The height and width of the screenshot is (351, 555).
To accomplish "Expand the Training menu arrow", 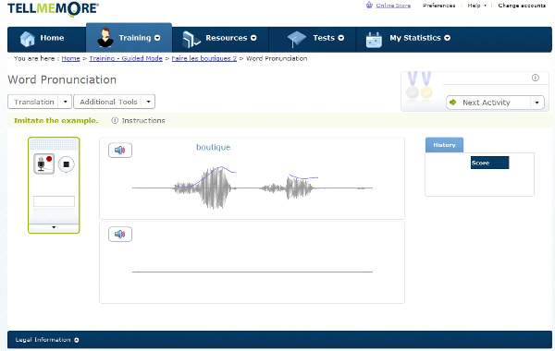I will point(157,38).
